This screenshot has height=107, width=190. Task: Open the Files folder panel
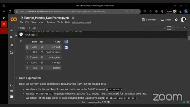pos(11,53)
